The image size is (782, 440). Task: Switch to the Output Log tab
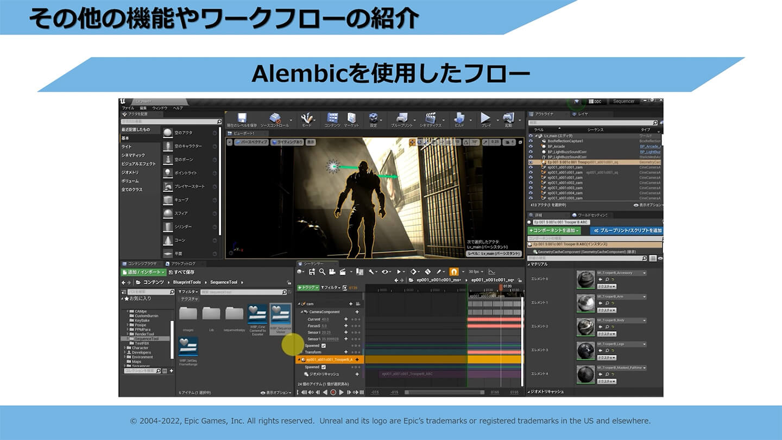click(x=183, y=263)
